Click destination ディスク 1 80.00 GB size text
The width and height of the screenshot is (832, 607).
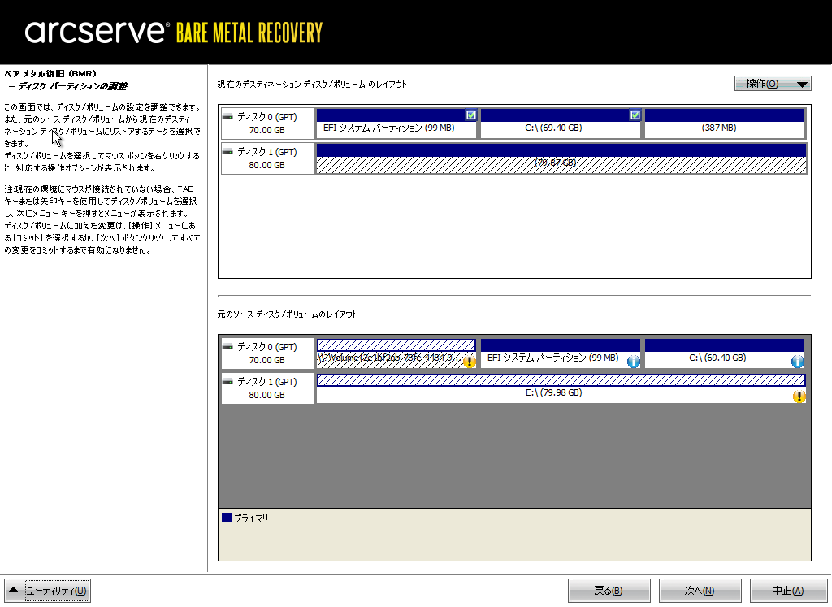[x=266, y=165]
